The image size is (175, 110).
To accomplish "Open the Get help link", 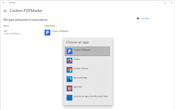I will click(x=145, y=18).
